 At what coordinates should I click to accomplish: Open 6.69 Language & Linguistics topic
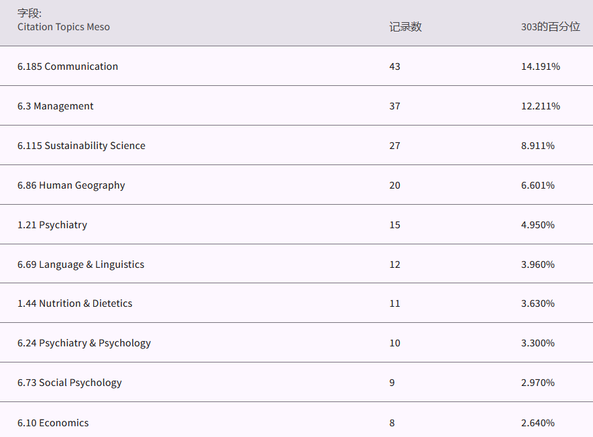click(x=80, y=264)
